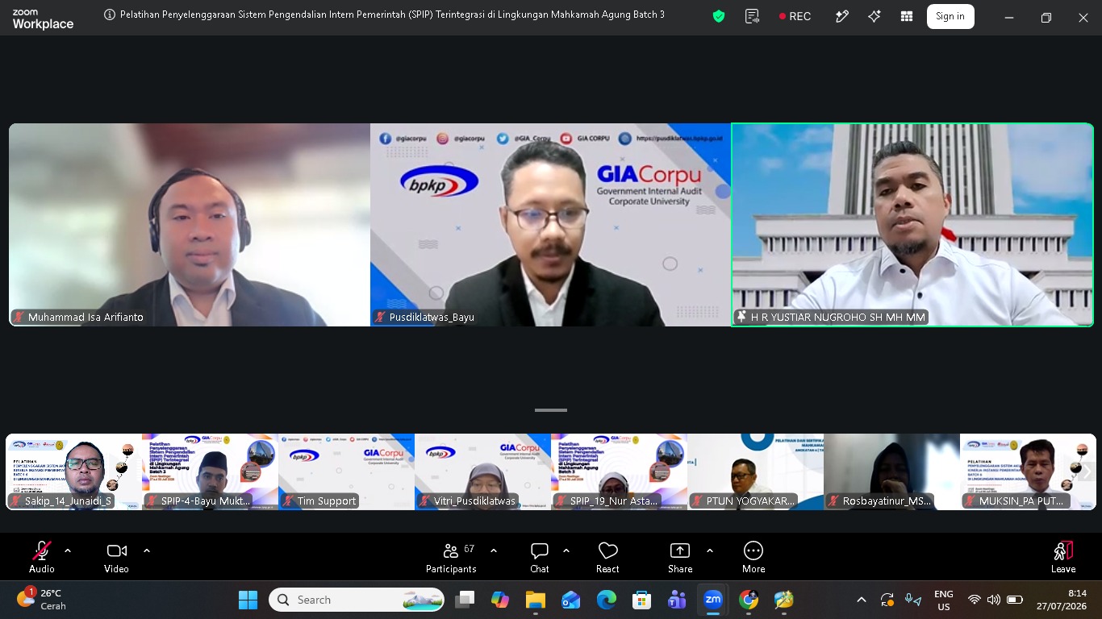
Task: Expand the Share options arrow
Action: tap(710, 550)
